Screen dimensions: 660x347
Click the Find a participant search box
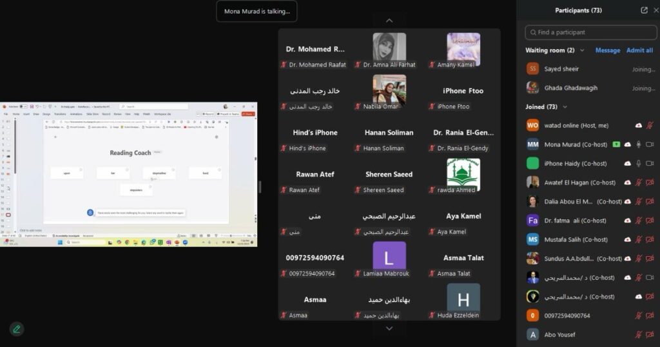pos(590,32)
